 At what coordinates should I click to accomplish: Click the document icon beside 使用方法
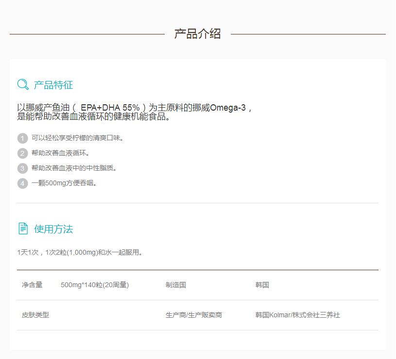23,228
